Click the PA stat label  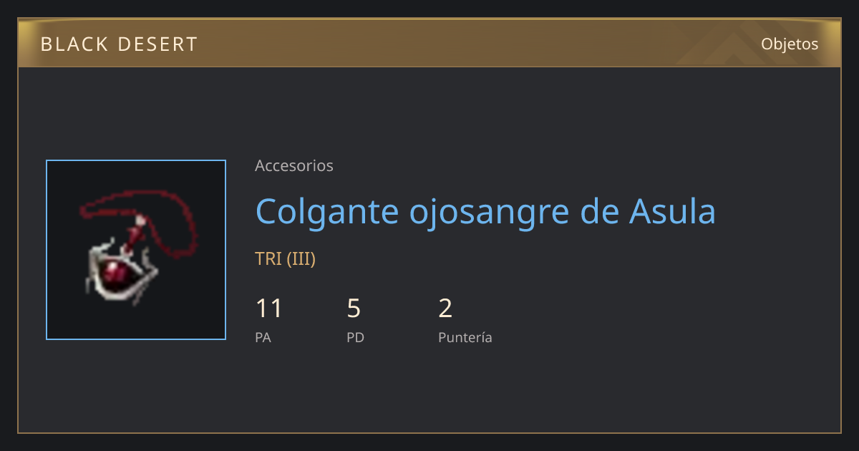263,337
